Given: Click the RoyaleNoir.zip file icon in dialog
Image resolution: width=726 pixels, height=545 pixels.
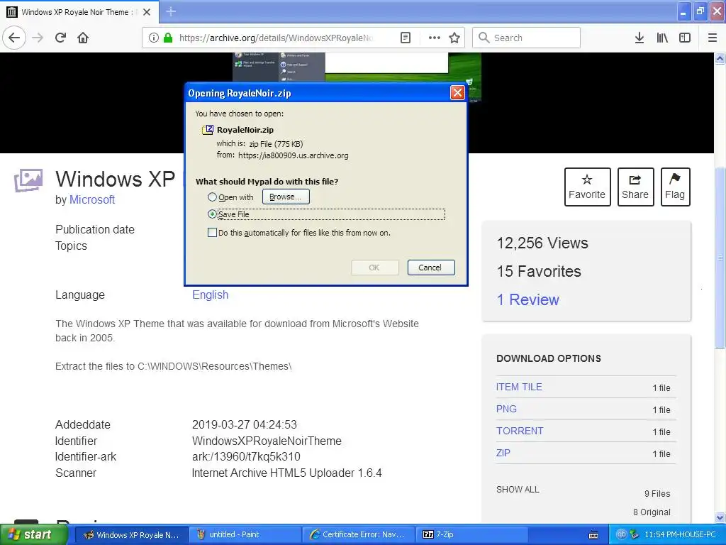Looking at the screenshot, I should (208, 130).
